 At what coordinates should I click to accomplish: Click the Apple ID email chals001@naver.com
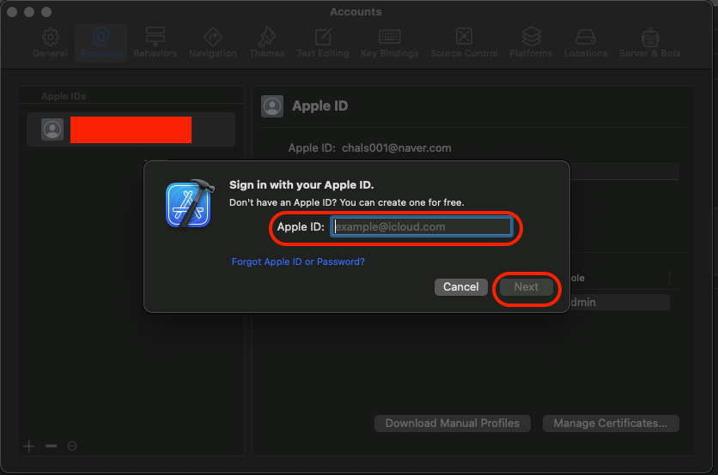point(397,148)
